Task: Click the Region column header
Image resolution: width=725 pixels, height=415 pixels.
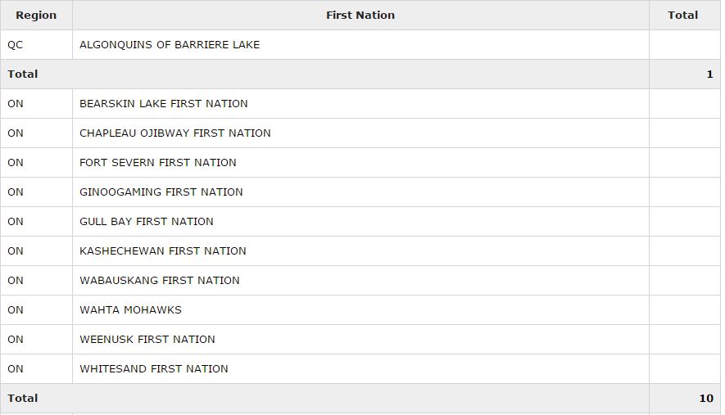Action: coord(36,15)
